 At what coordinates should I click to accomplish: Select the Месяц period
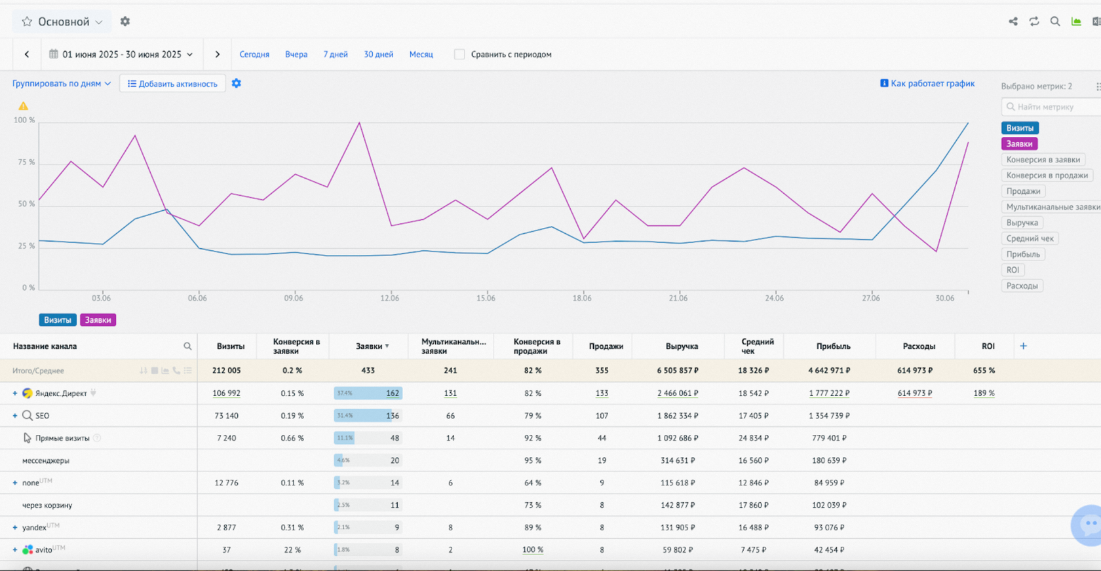point(421,54)
